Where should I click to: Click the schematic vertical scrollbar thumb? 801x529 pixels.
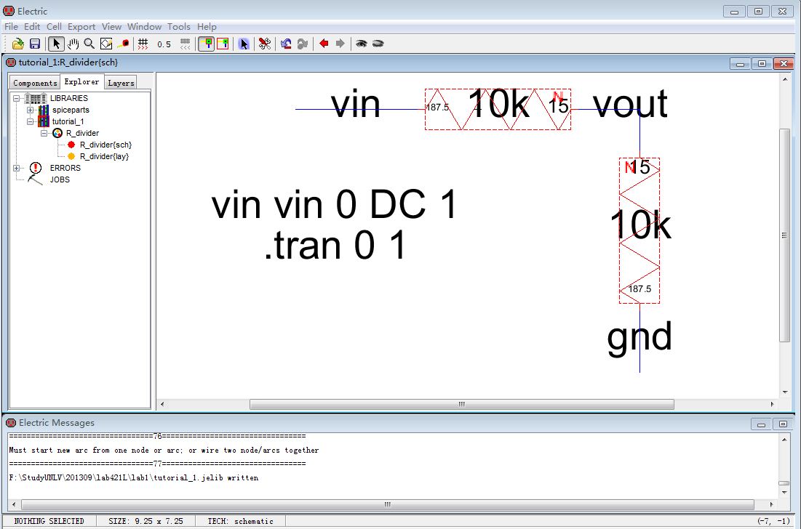click(785, 235)
